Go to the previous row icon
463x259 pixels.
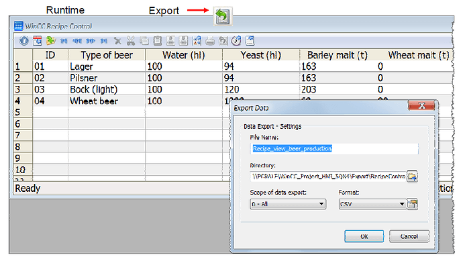77,41
